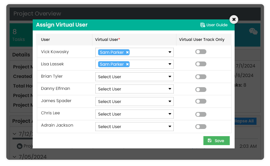Click the 8 Tasks summary card
This screenshot has height=166, width=270.
coord(21,35)
